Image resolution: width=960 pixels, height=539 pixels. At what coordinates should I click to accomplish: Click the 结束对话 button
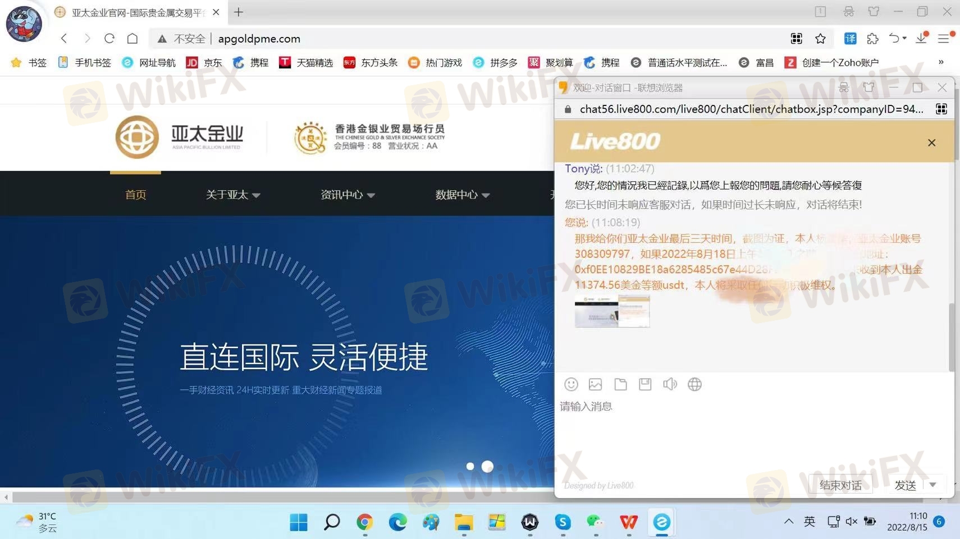coord(840,485)
